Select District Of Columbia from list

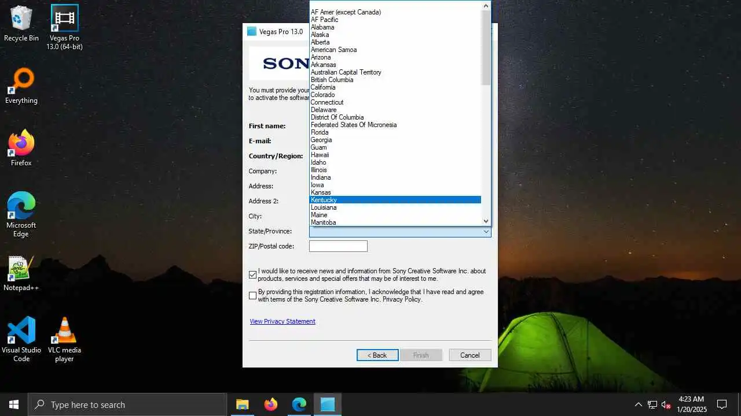click(395, 117)
